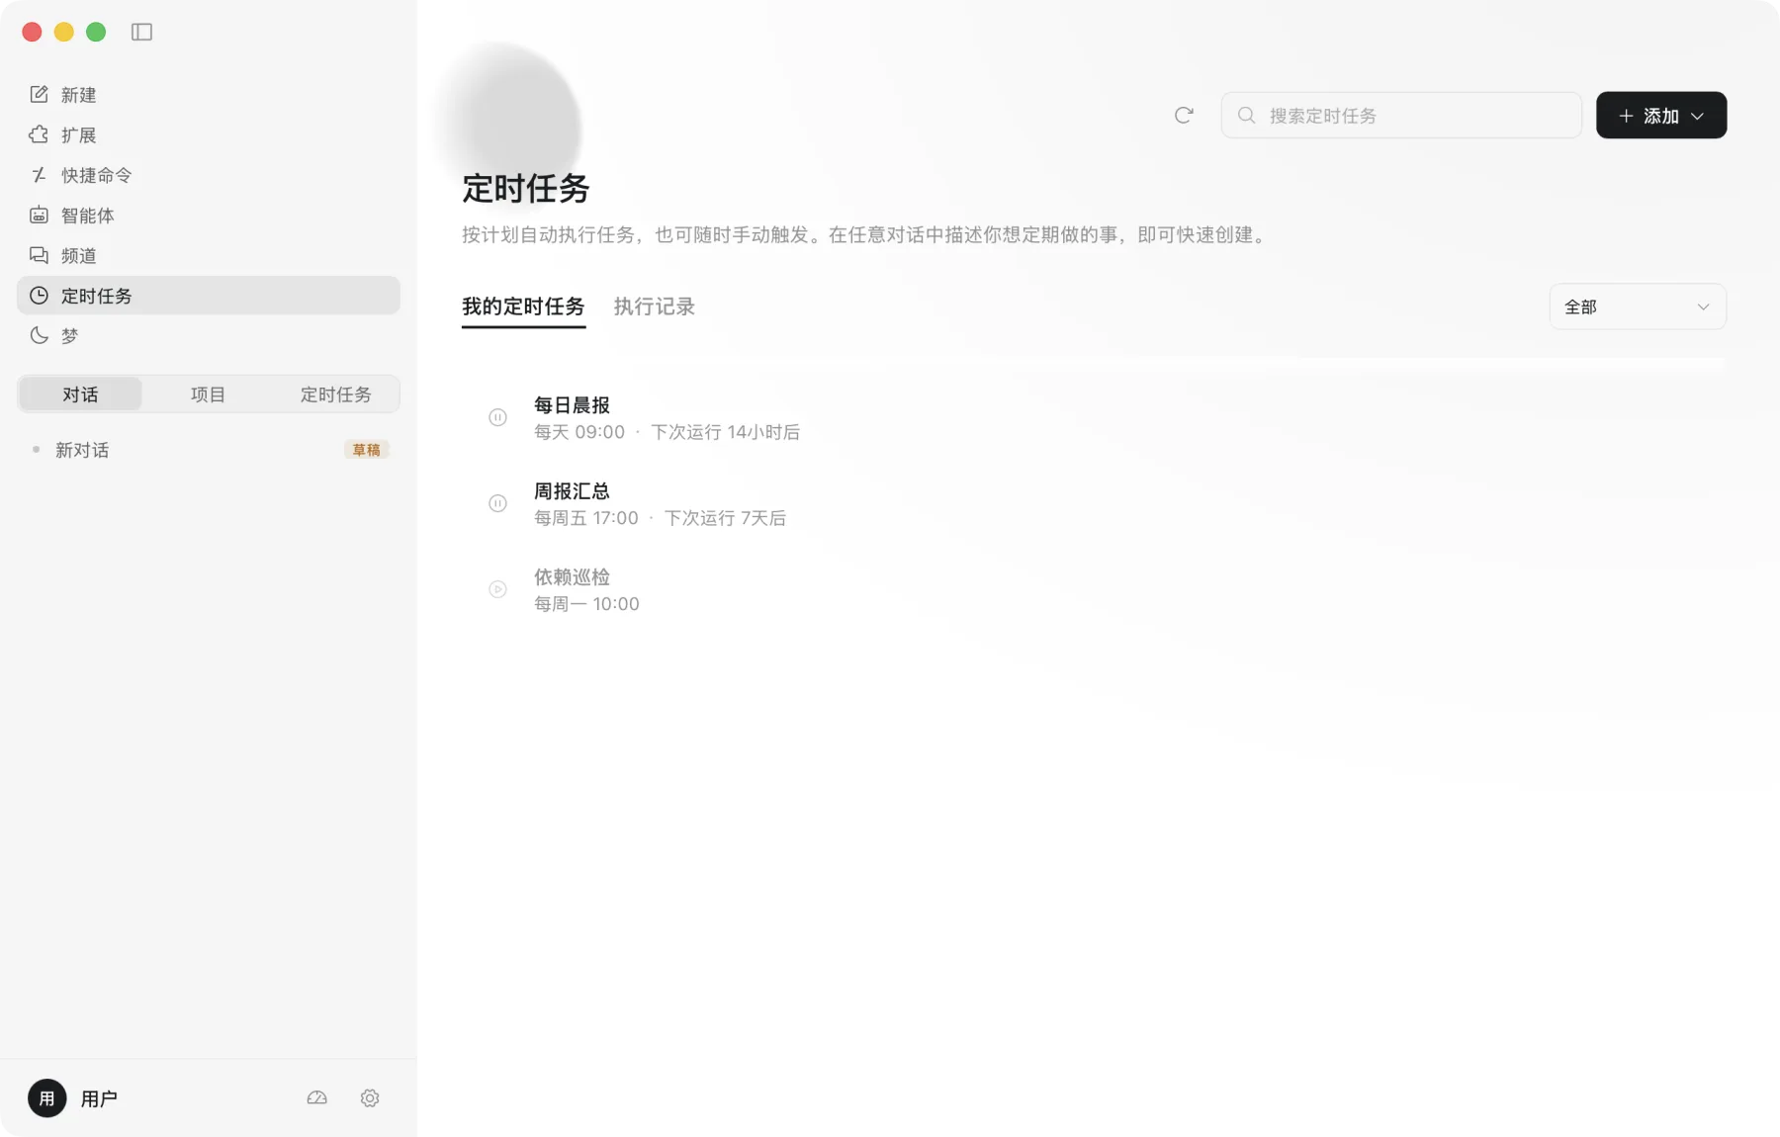This screenshot has width=1780, height=1137.
Task: Open the 每日晨报 task title
Action: click(572, 405)
